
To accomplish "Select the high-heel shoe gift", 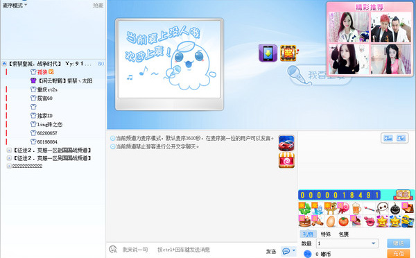I will pyautogui.click(x=356, y=221).
